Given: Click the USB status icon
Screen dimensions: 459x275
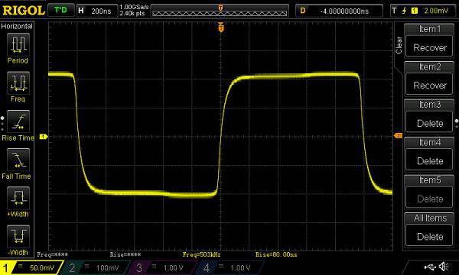Looking at the screenshot, I should click(x=430, y=267).
